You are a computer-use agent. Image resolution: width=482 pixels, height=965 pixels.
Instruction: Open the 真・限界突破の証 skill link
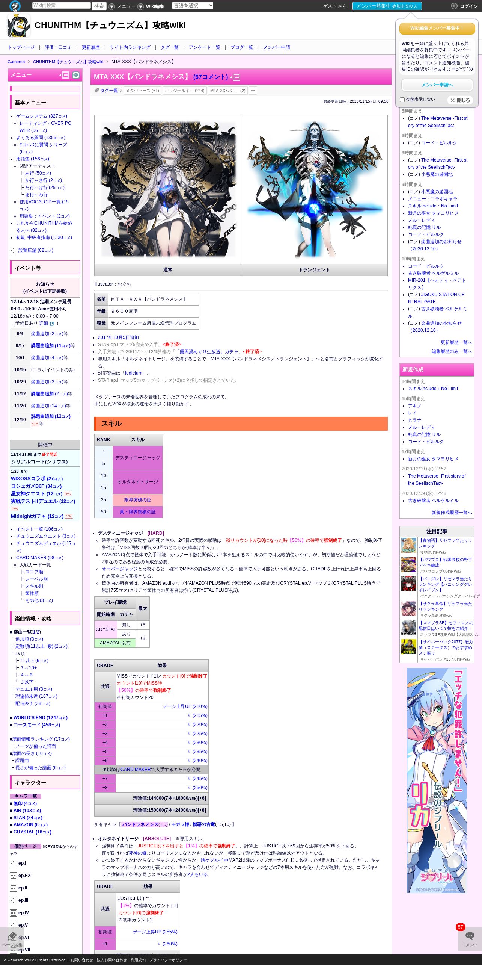tap(138, 512)
